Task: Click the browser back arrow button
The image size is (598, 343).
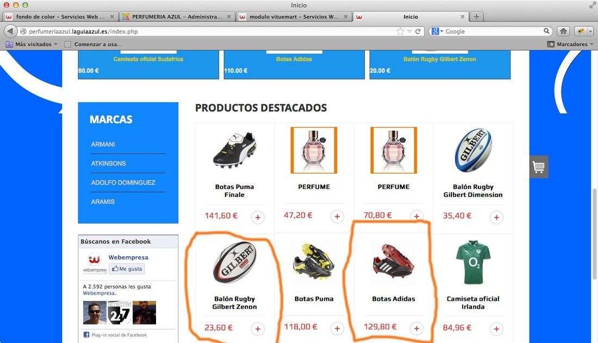Action: click(x=10, y=31)
